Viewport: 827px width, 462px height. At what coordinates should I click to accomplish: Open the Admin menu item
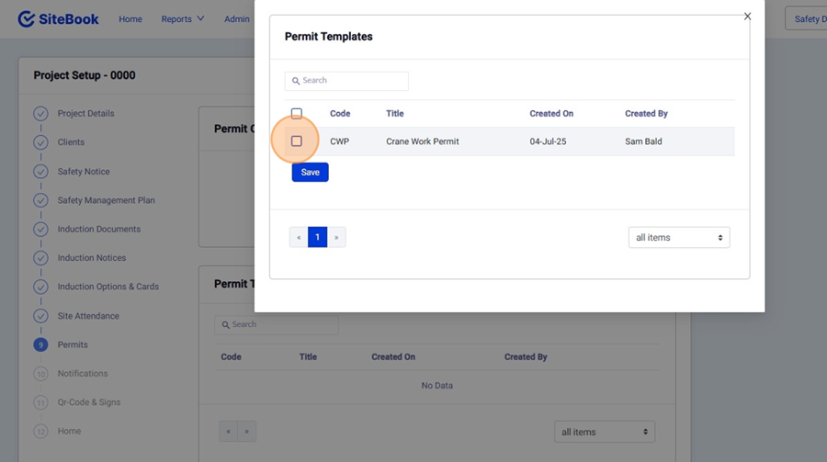237,19
